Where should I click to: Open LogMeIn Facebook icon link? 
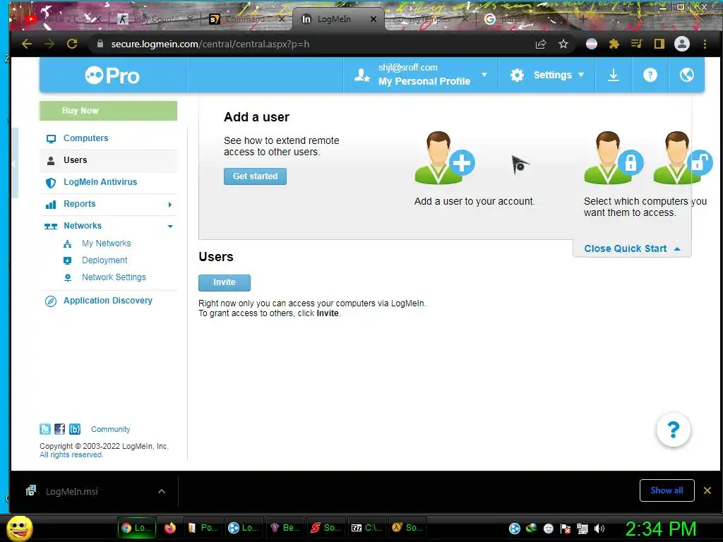[59, 429]
